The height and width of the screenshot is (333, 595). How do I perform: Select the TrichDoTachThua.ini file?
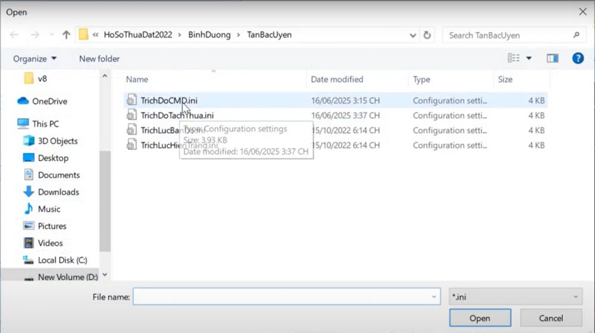coord(177,115)
